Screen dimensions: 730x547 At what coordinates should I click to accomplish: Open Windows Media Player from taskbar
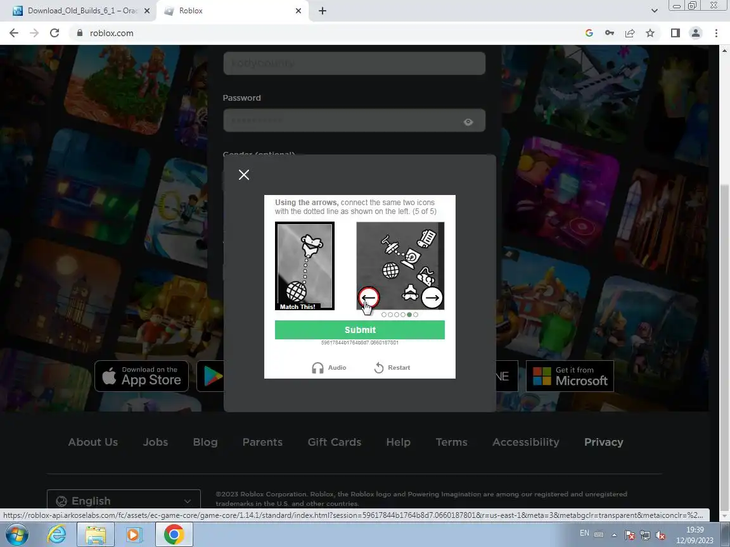[134, 534]
